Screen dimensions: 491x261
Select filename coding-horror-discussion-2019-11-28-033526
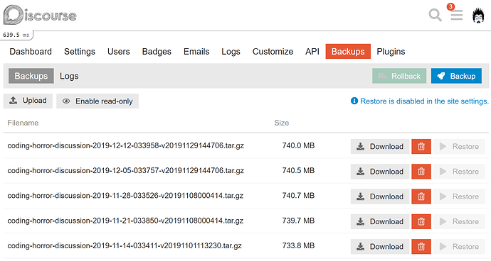(x=125, y=196)
